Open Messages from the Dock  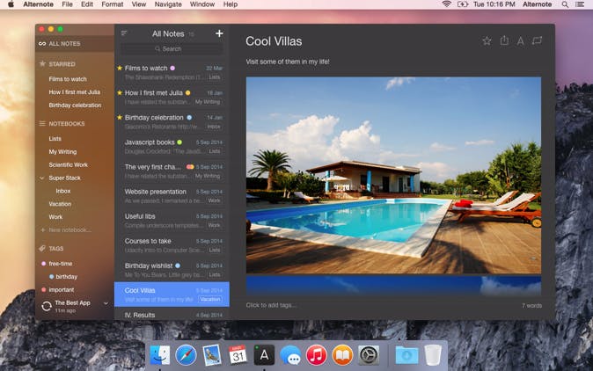[x=290, y=355]
